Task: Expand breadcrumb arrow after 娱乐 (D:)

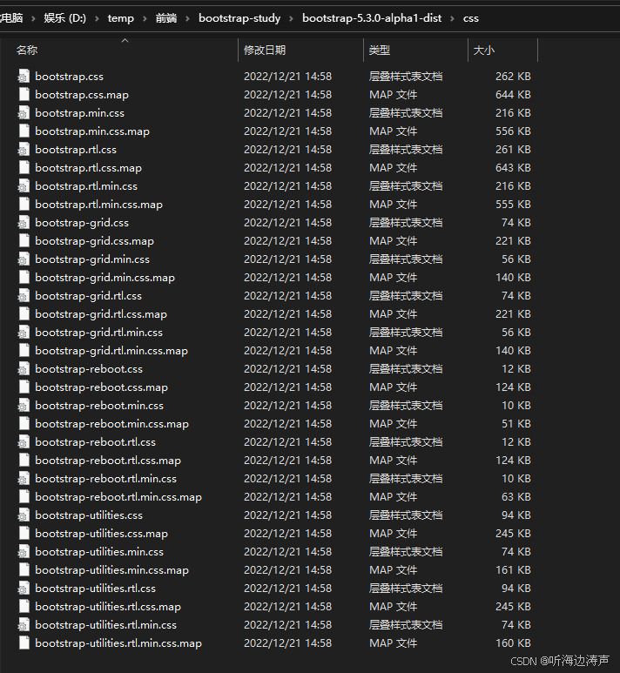Action: [97, 18]
